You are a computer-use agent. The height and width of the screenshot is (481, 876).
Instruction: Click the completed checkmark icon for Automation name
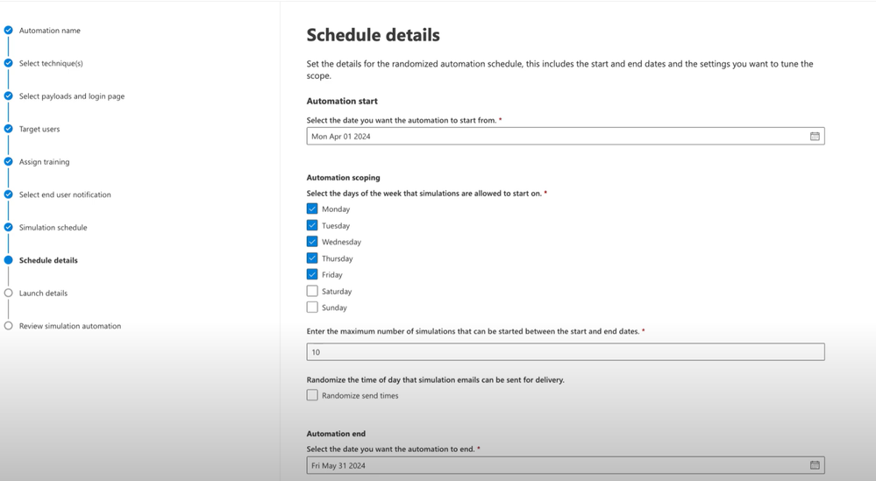click(9, 30)
